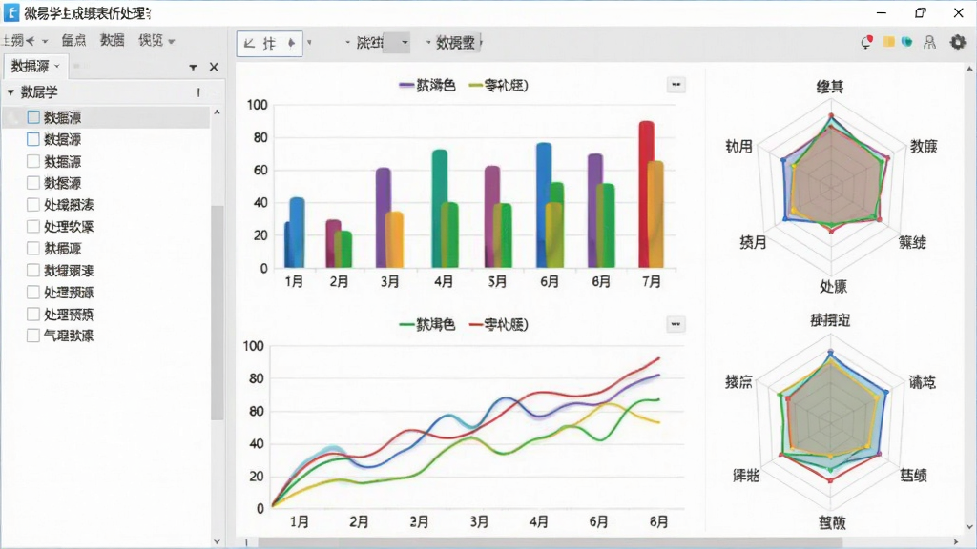Image resolution: width=977 pixels, height=549 pixels.
Task: Tick the 处理预源 checkbox
Action: click(33, 292)
